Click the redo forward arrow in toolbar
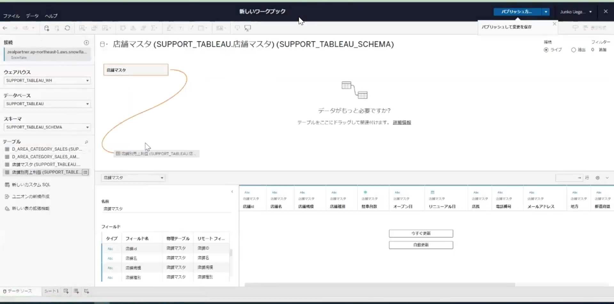Image resolution: width=614 pixels, height=304 pixels. coord(15,28)
